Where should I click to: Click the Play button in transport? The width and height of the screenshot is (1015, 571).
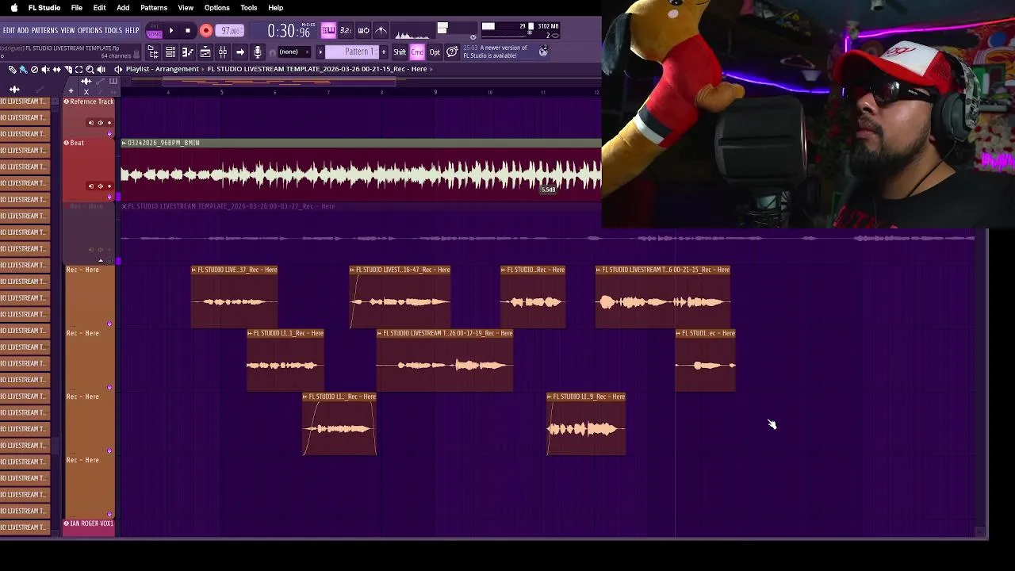click(x=171, y=30)
